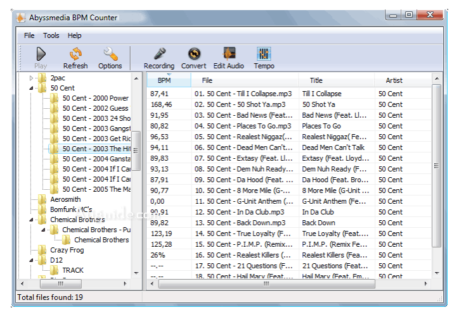Collapse the Chemical Brothers folder
This screenshot has width=459, height=317.
(31, 220)
